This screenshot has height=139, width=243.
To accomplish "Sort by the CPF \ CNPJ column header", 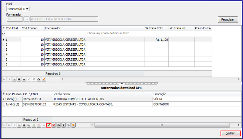I will click(x=38, y=94).
